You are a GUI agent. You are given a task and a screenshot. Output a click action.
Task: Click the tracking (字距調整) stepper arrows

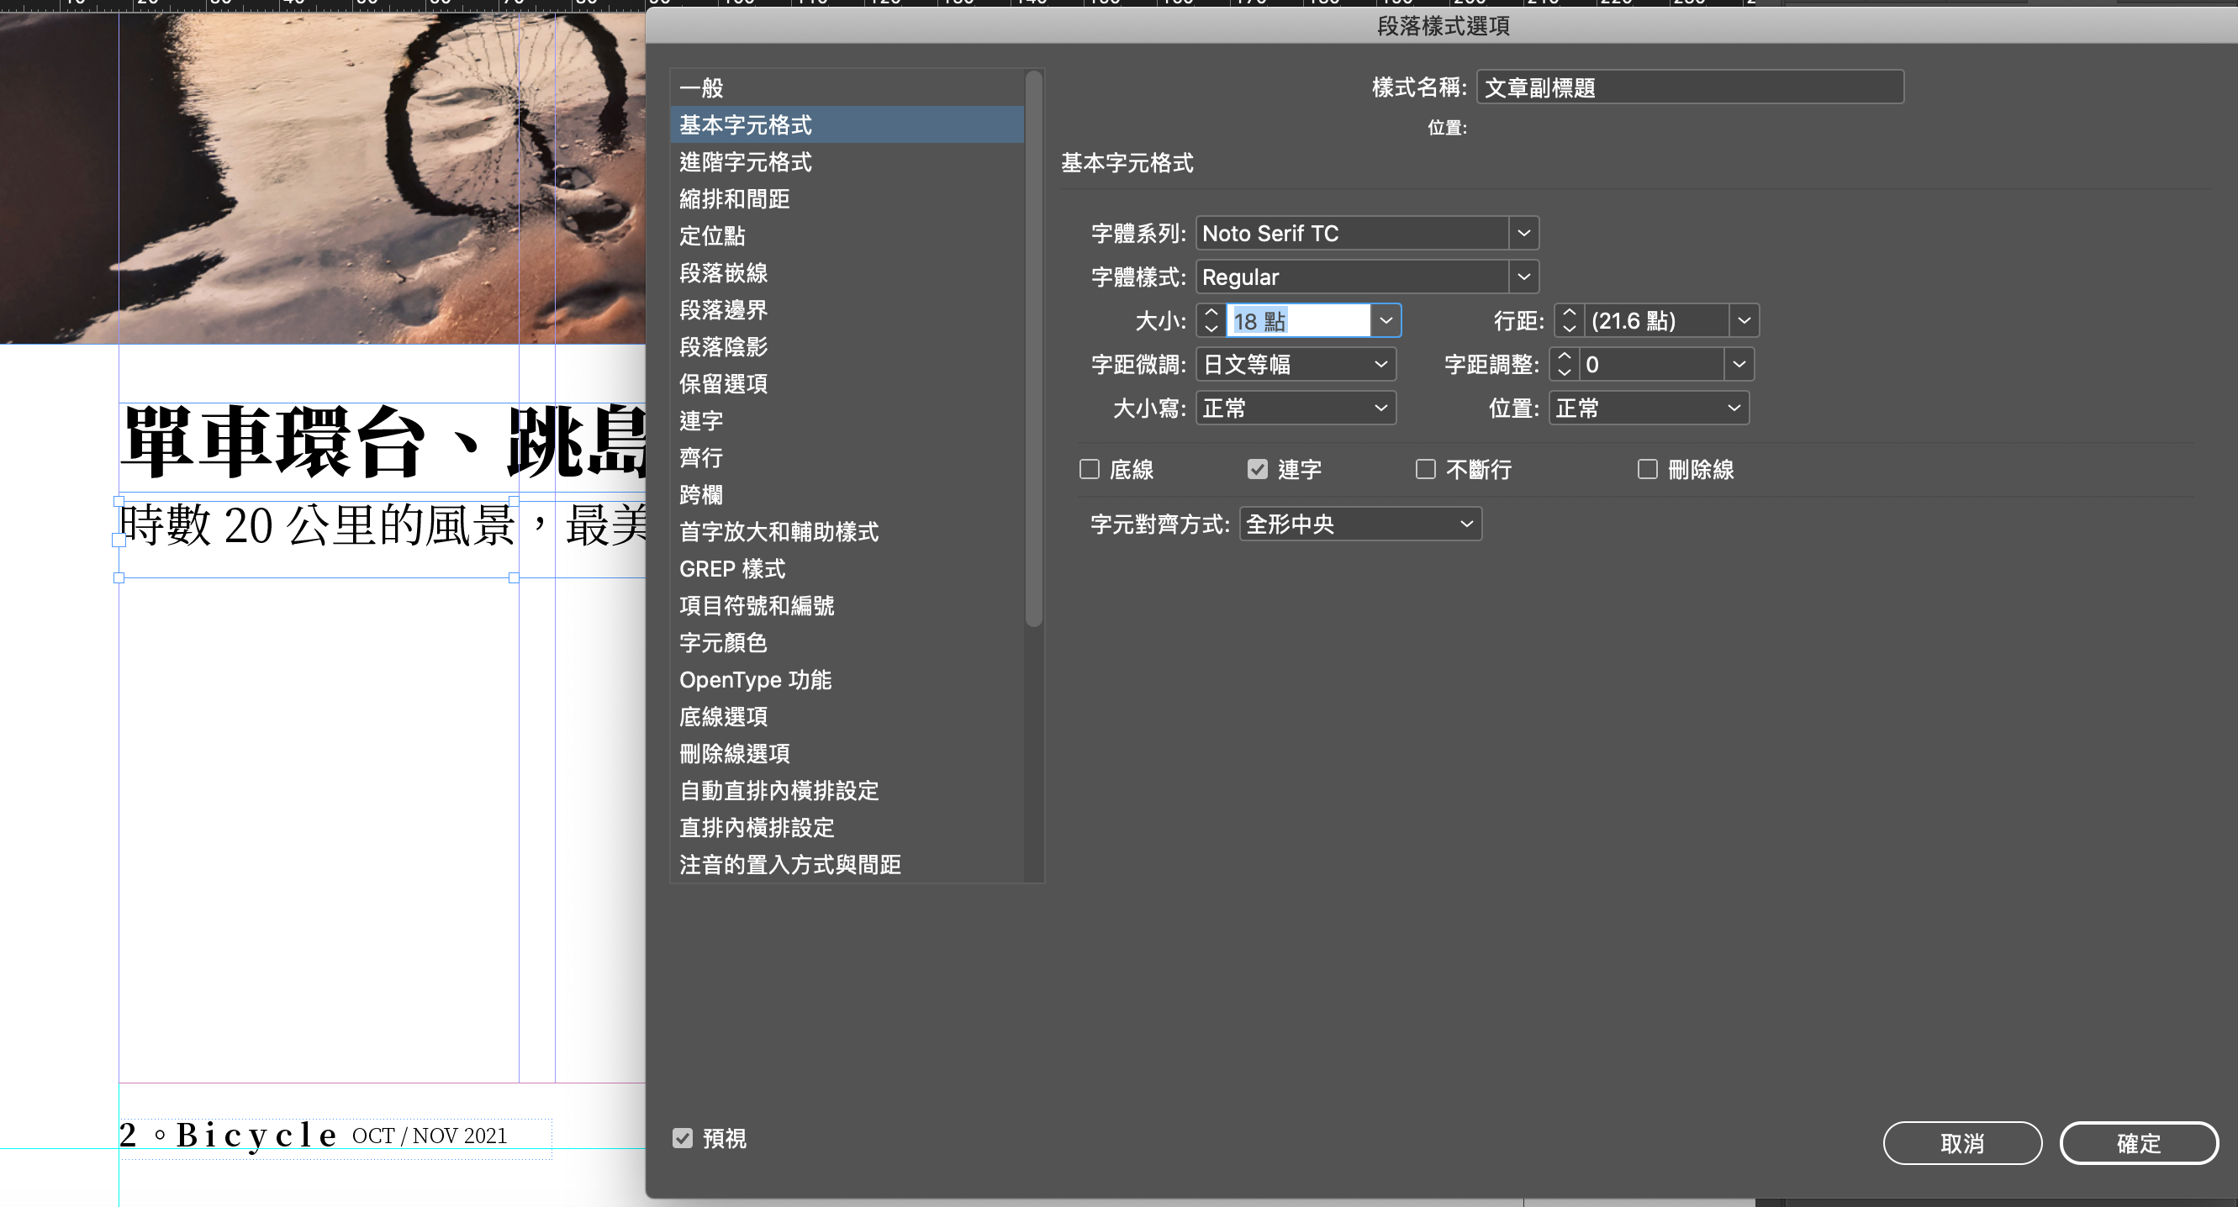(x=1564, y=364)
